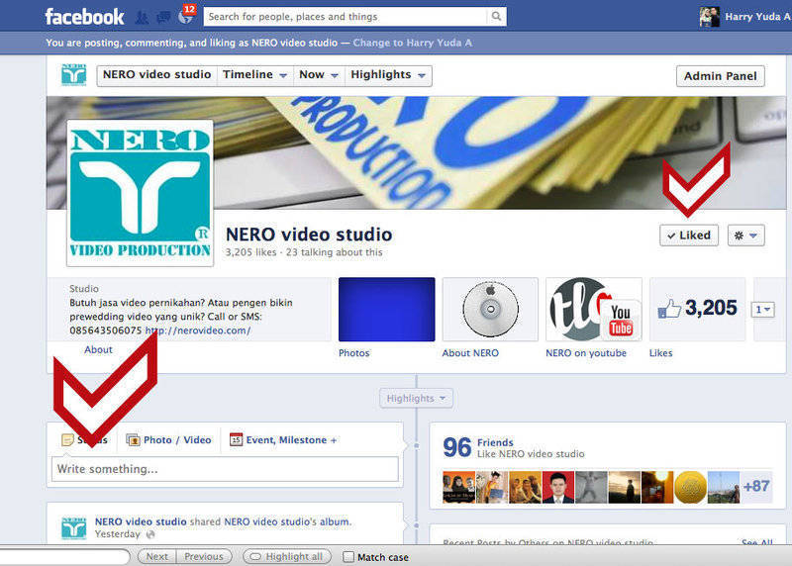The height and width of the screenshot is (566, 792).
Task: Click the Facebook search field
Action: coord(346,16)
